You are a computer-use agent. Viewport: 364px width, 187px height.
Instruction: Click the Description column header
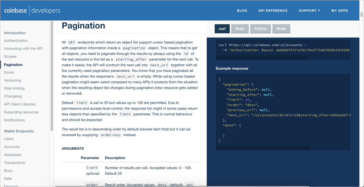click(x=115, y=158)
